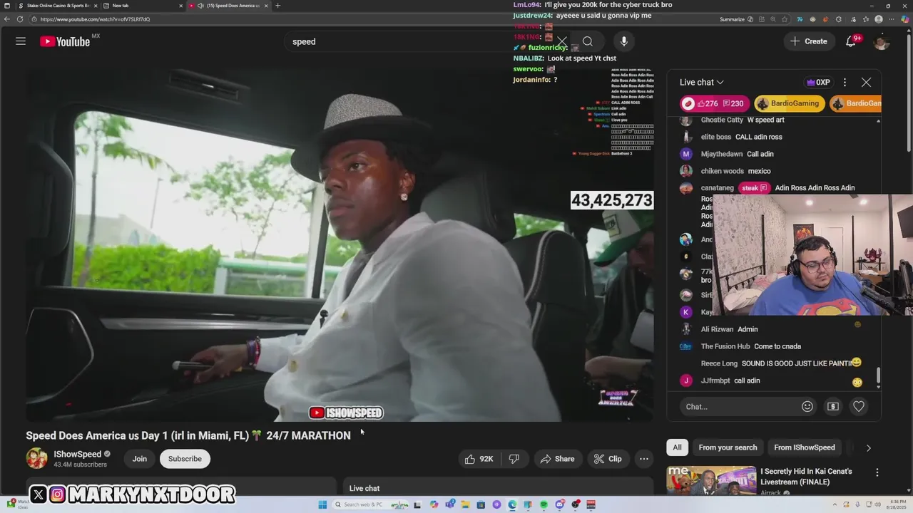
Task: Close the live chat panel
Action: pos(866,82)
